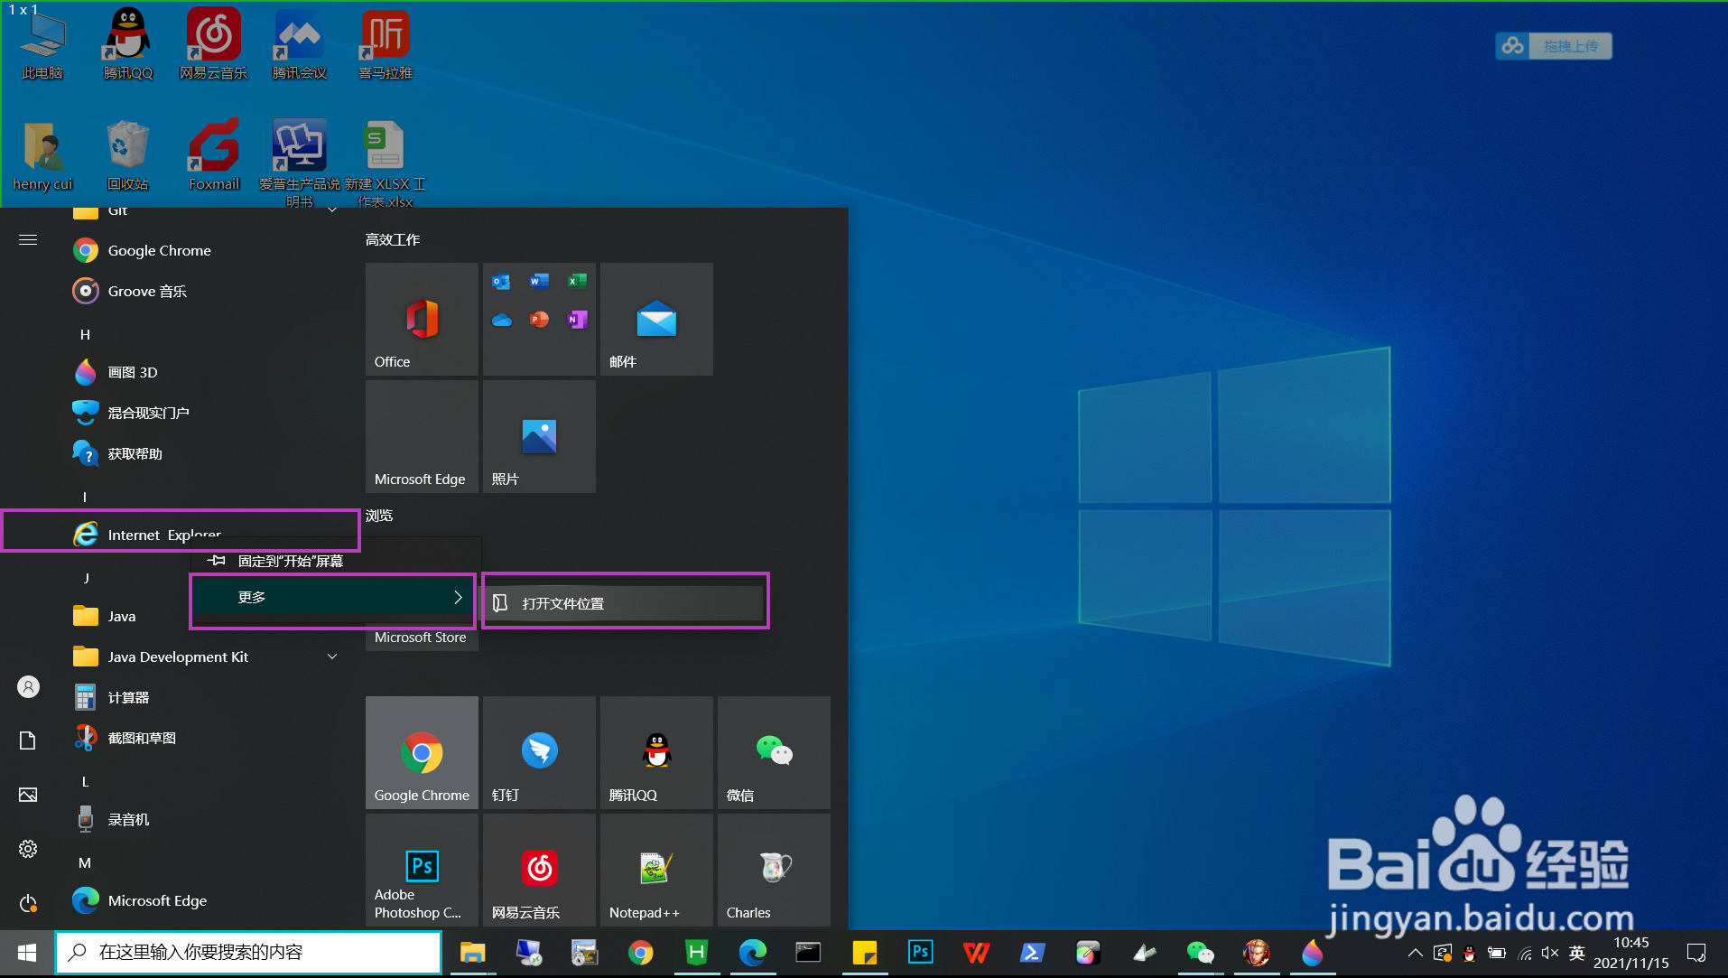Viewport: 1728px width, 978px height.
Task: Open the 微信 tile
Action: pyautogui.click(x=774, y=752)
